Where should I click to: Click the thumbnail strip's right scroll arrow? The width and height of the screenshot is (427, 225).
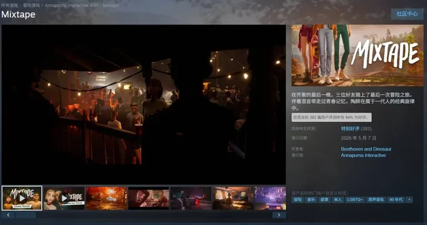pos(279,215)
